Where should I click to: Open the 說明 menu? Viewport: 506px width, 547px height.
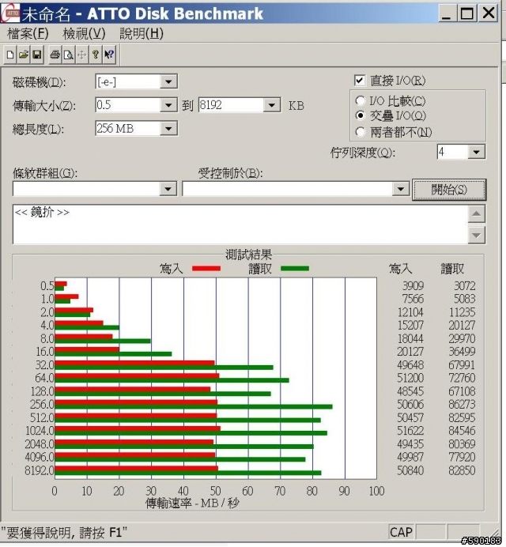click(x=142, y=33)
